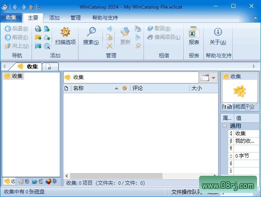Open the quick access toolbar dropdown arrow

pos(39,7)
